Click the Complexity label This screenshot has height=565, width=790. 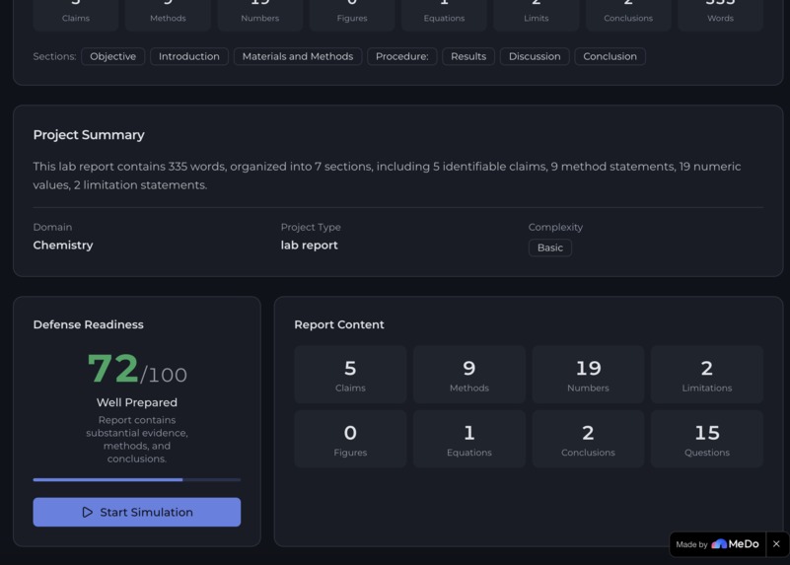[555, 227]
